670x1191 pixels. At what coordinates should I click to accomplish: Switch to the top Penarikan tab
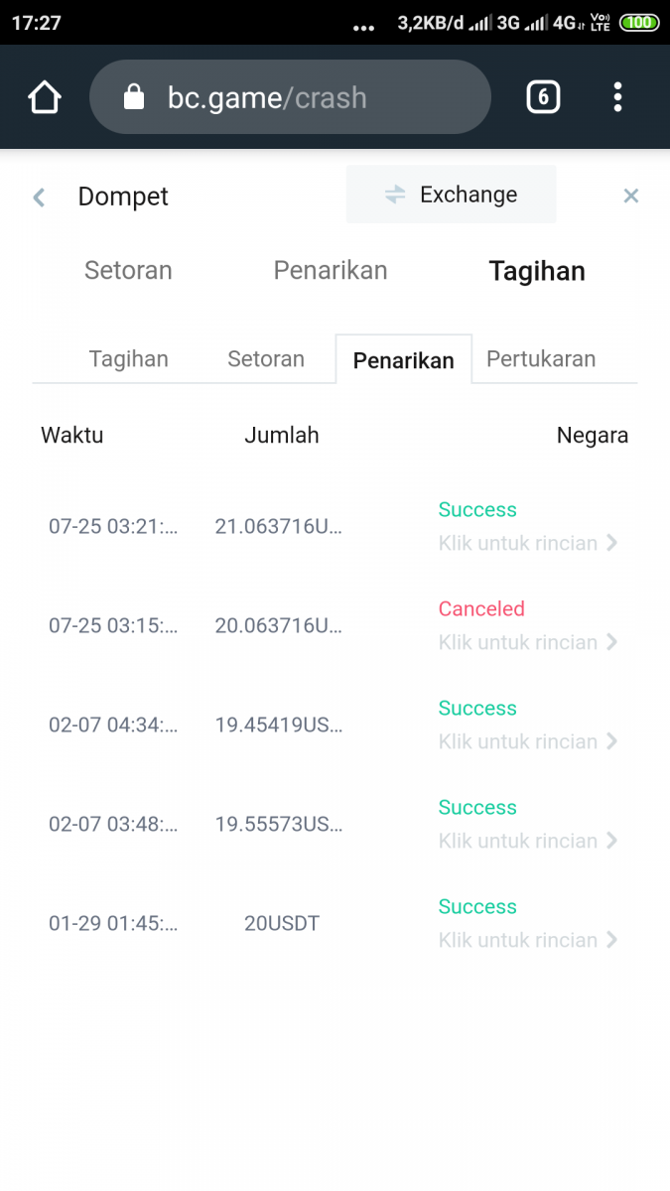[x=331, y=271]
